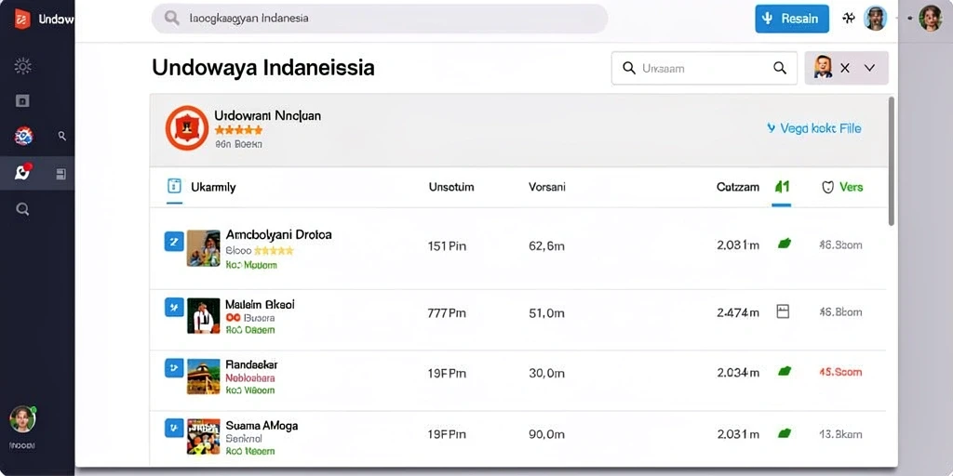Viewport: 953px width, 476px height.
Task: Click the '777 Pm' value
Action: [447, 313]
